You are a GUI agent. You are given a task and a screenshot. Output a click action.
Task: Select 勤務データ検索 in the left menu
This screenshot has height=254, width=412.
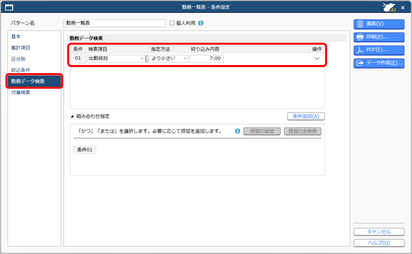[34, 81]
